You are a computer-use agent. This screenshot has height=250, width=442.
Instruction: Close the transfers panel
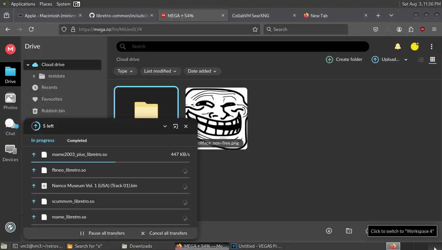click(x=186, y=126)
